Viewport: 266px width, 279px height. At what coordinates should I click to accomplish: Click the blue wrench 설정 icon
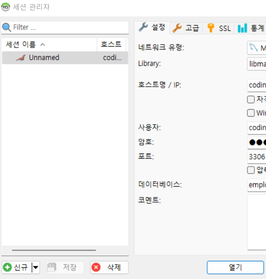[x=143, y=27]
